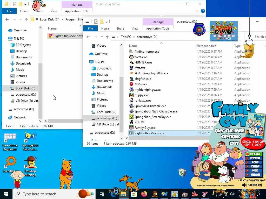The width and height of the screenshot is (266, 199).
Task: Open Firefox from the taskbar
Action: pos(144,194)
